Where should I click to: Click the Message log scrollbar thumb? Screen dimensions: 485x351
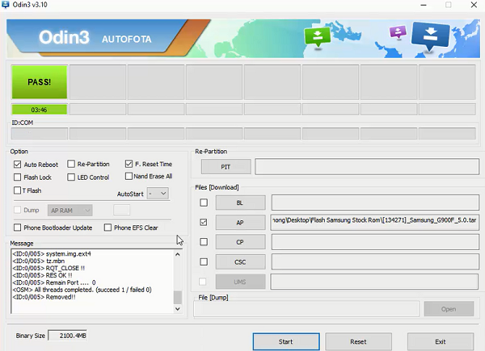point(178,297)
